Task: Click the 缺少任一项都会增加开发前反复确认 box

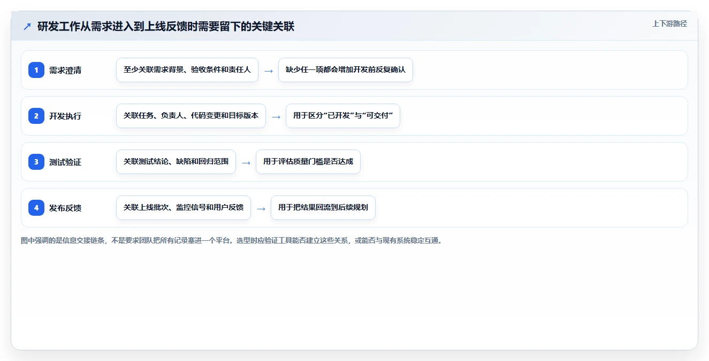Action: pos(346,70)
